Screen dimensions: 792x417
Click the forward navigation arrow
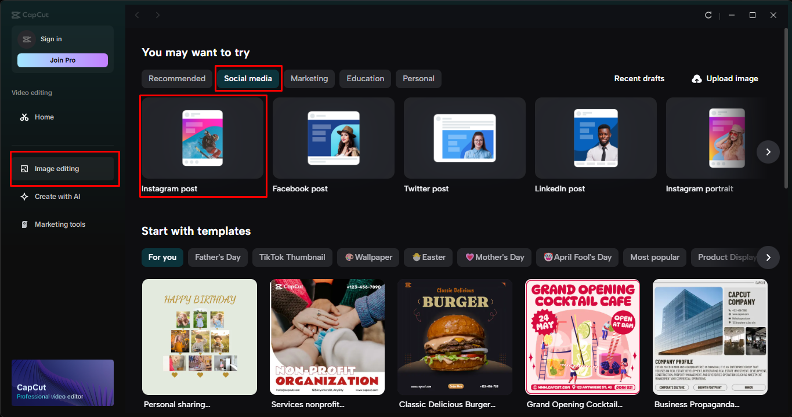[x=157, y=15]
